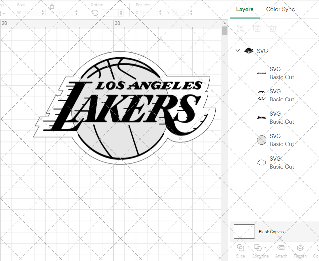Click the Blank Canvas swatch
Image resolution: width=319 pixels, height=261 pixels.
(244, 232)
